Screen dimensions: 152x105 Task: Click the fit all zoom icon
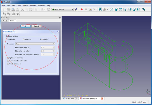pos(100,9)
